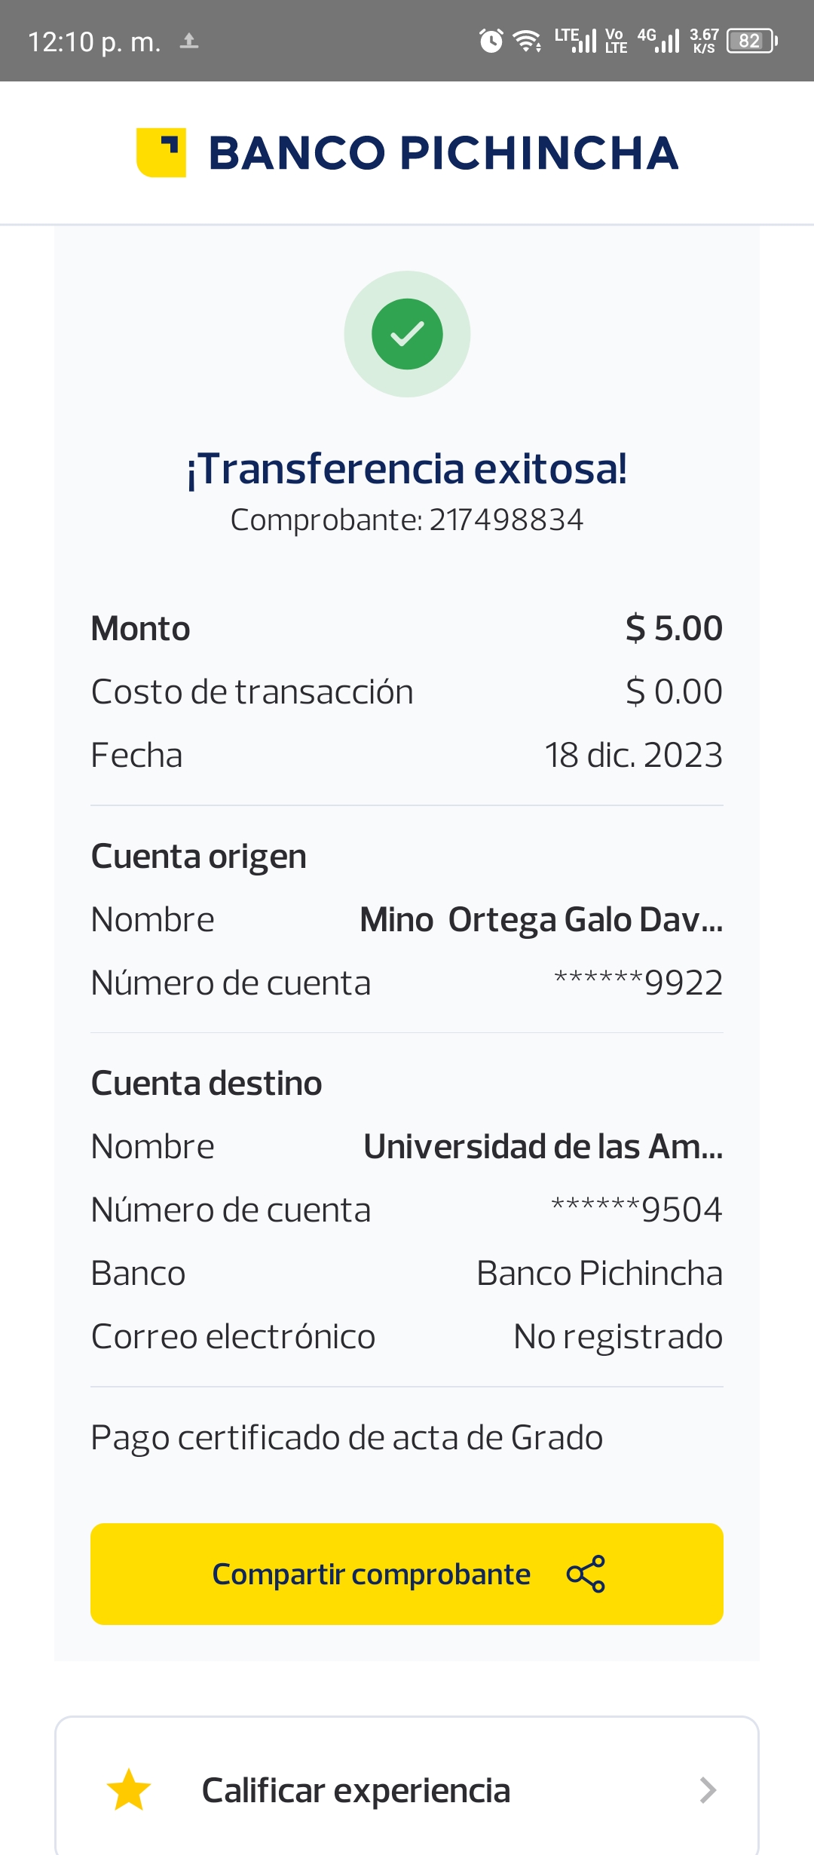Tap destination account number ending 9504

637,1210
